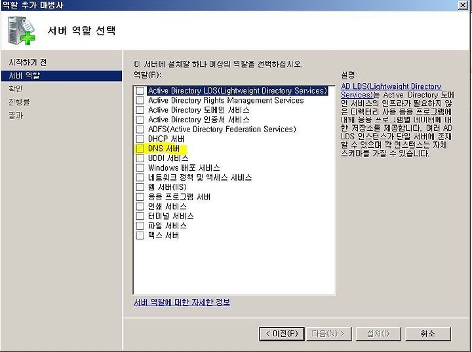This screenshot has height=352, width=472.
Task: Select the UDDI 서비스 role label
Action: click(168, 158)
